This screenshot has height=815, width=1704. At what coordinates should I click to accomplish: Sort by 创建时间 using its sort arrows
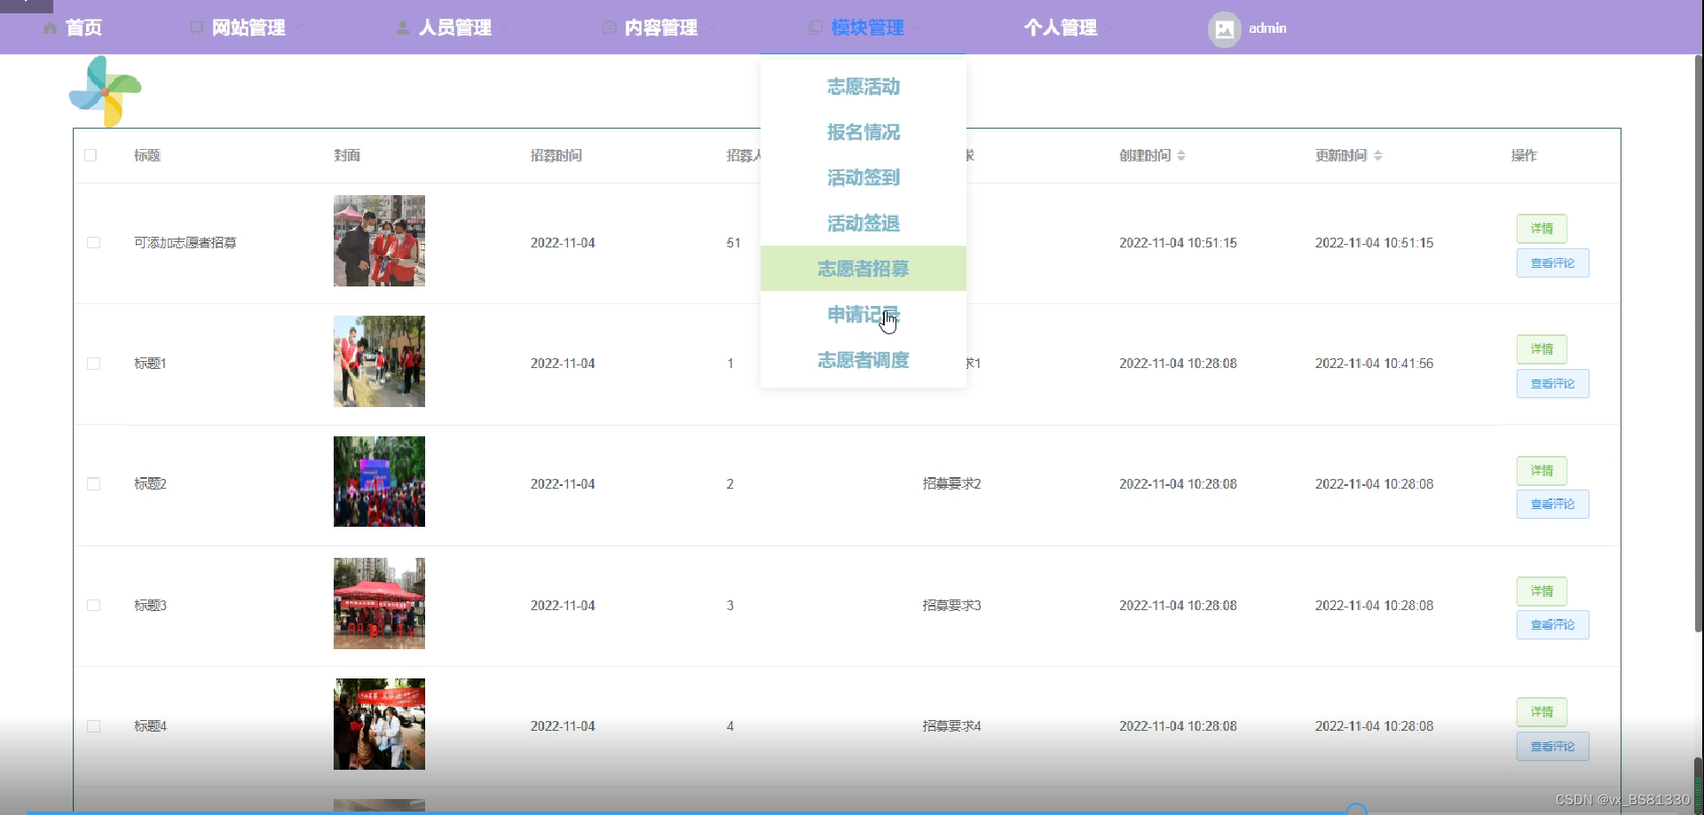(x=1181, y=155)
